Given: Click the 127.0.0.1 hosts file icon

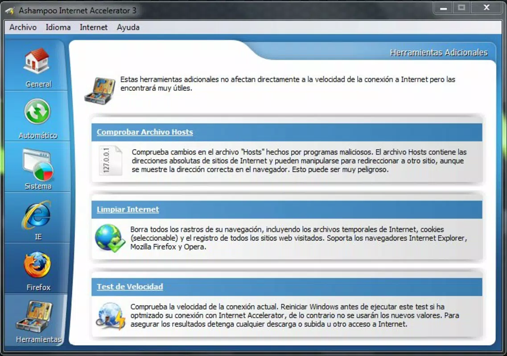Looking at the screenshot, I should tap(110, 160).
